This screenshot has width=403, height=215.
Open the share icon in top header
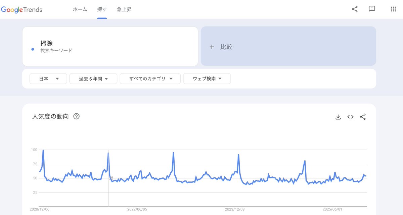tap(355, 9)
